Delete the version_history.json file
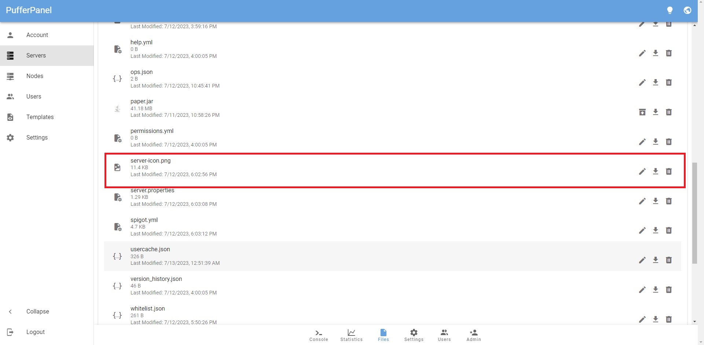Image resolution: width=704 pixels, height=345 pixels. [668, 290]
